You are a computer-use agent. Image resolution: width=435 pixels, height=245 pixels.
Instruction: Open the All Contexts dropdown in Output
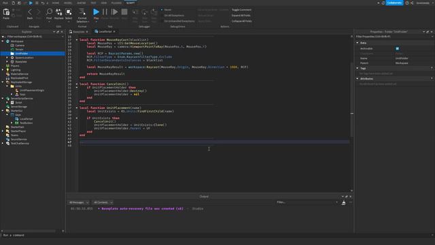pyautogui.click(x=103, y=203)
